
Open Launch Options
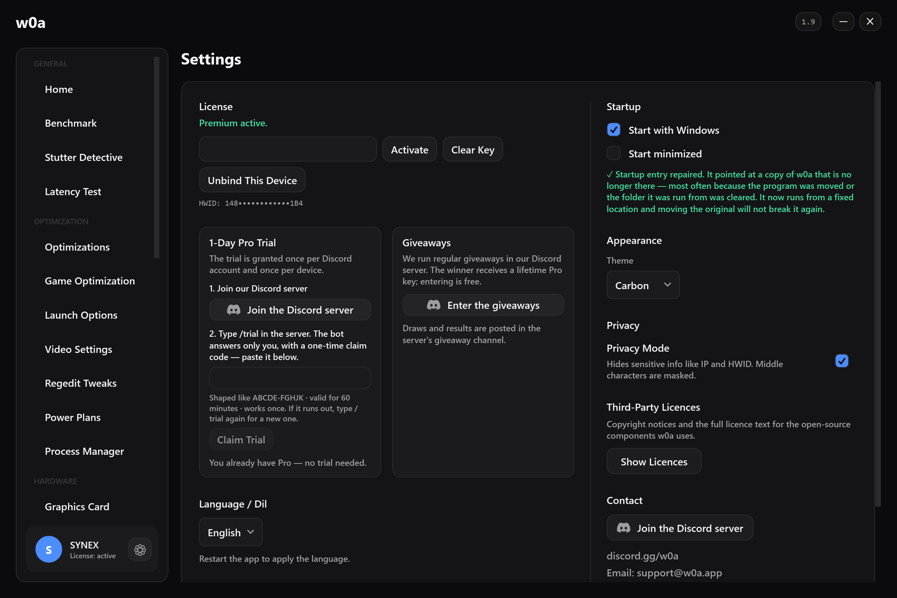click(81, 315)
